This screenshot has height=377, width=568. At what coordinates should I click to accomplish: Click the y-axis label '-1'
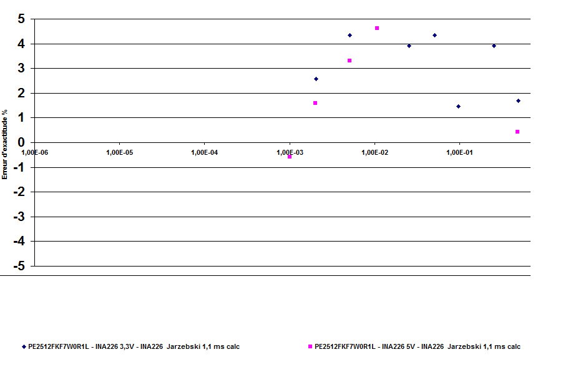click(19, 167)
